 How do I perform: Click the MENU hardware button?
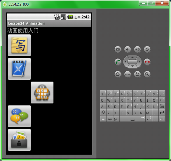(128, 74)
